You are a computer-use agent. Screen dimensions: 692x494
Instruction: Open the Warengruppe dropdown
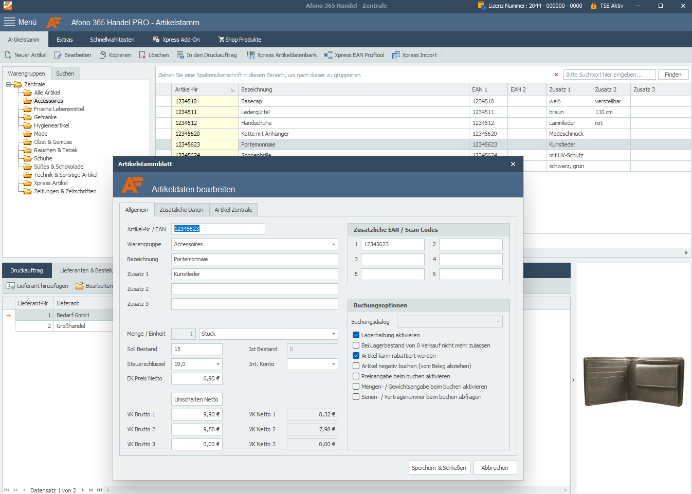pyautogui.click(x=333, y=245)
